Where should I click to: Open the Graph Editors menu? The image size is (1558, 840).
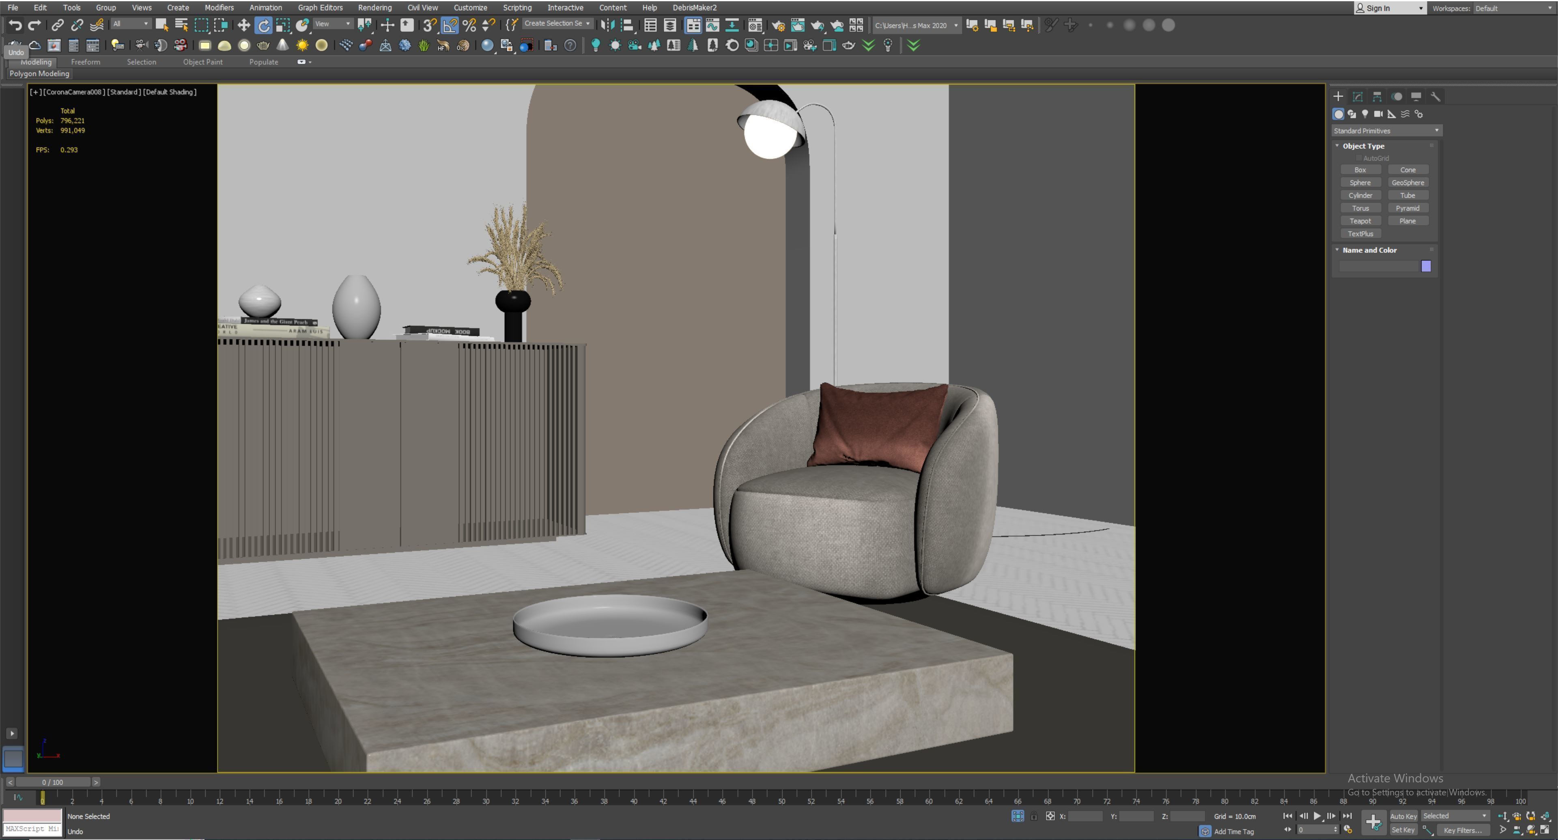tap(320, 7)
